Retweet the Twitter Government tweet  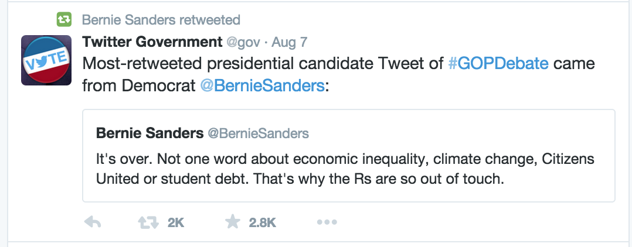pyautogui.click(x=148, y=222)
